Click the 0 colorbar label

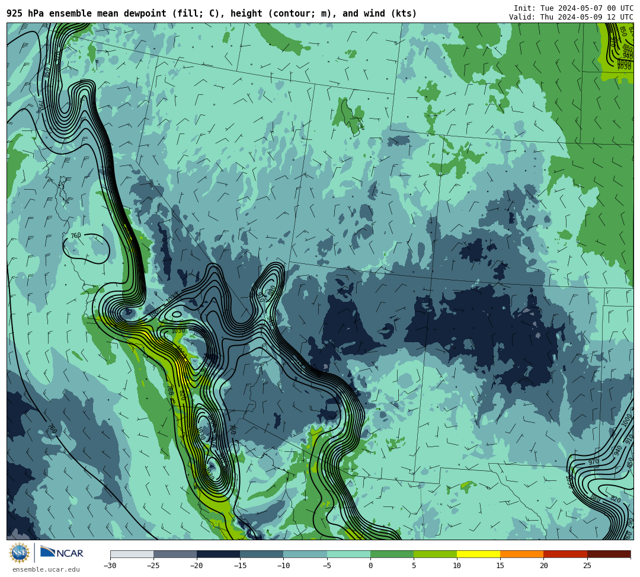(x=370, y=566)
